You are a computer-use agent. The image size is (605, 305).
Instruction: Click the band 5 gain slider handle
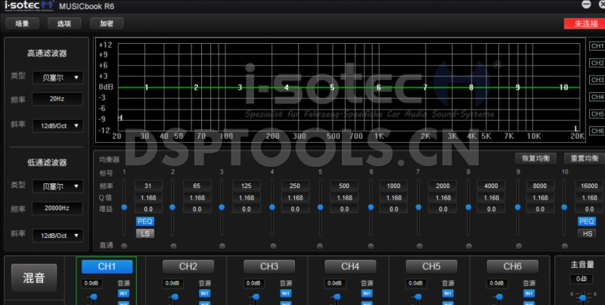[x=319, y=207]
